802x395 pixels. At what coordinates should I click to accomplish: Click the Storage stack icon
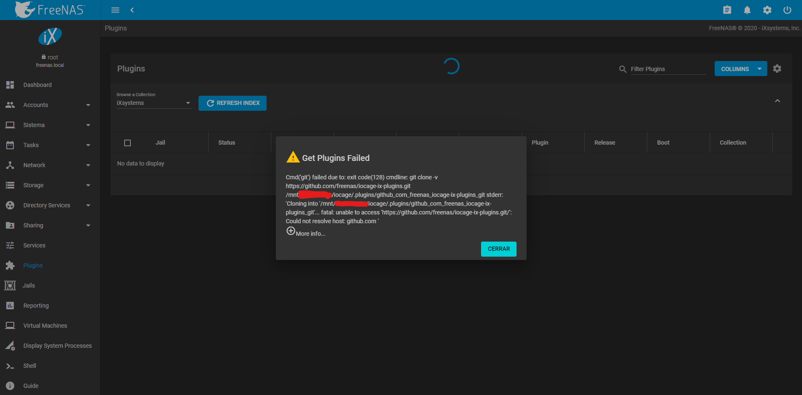(x=10, y=185)
